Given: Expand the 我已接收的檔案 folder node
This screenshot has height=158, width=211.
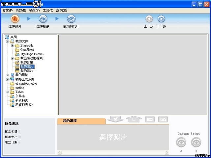Looking at the screenshot, I should [x=12, y=58].
